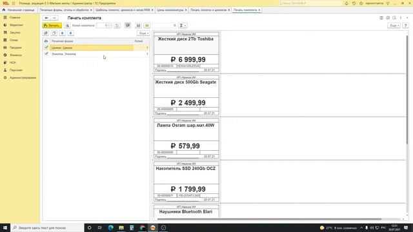Click the first form header icon near top right
The height and width of the screenshot is (232, 413).
[381, 18]
